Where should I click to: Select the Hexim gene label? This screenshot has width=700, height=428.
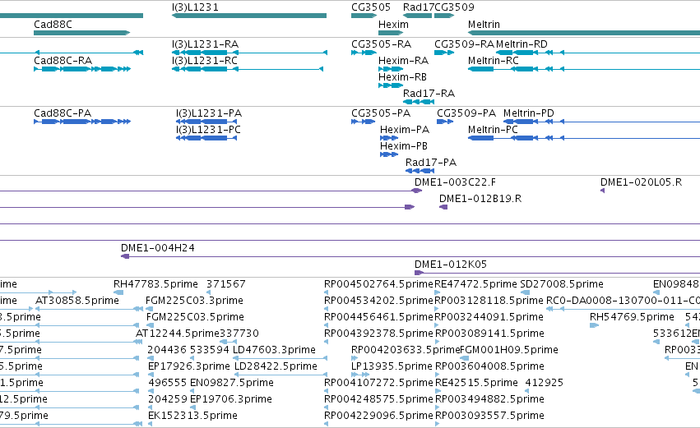pyautogui.click(x=393, y=25)
